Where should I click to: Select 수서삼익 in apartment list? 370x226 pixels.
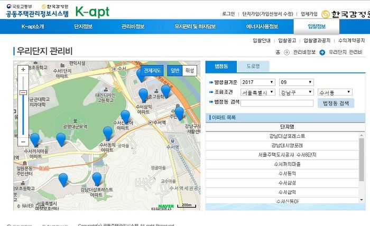click(x=282, y=192)
